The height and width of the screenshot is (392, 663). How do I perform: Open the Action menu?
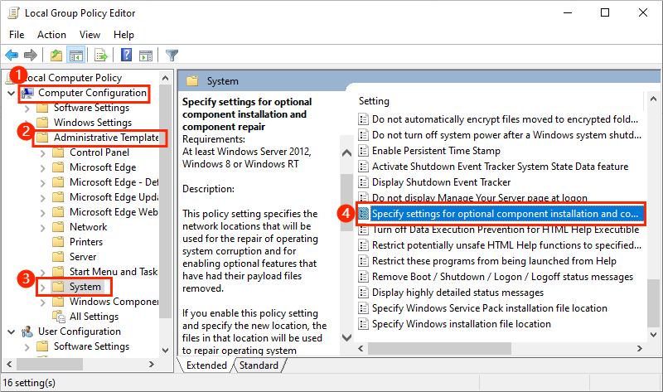pyautogui.click(x=51, y=35)
